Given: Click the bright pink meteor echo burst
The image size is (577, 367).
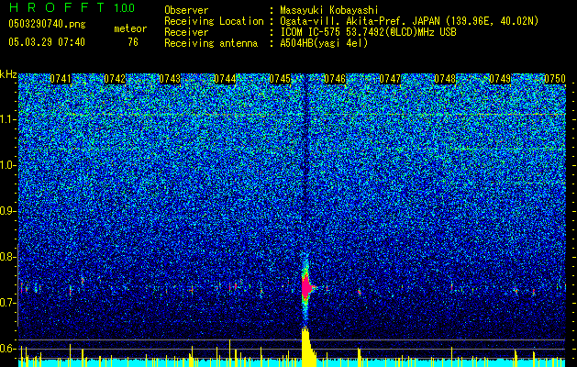Looking at the screenshot, I should (306, 287).
